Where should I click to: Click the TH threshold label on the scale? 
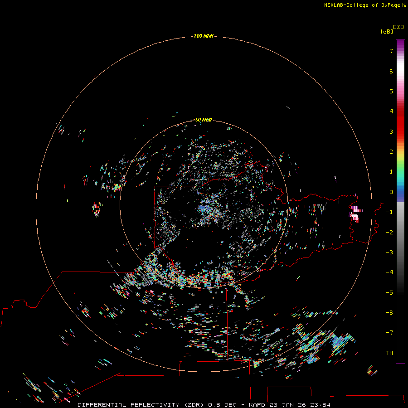[389, 353]
